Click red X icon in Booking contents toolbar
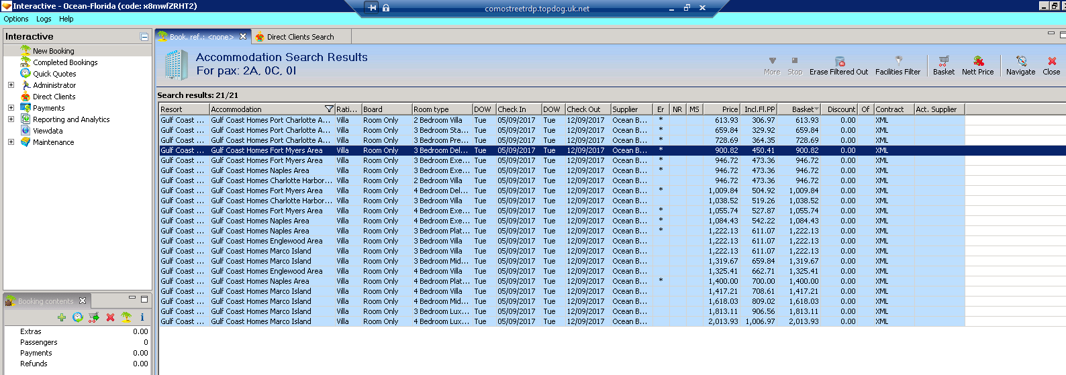Viewport: 1066px width, 375px height. (x=110, y=317)
